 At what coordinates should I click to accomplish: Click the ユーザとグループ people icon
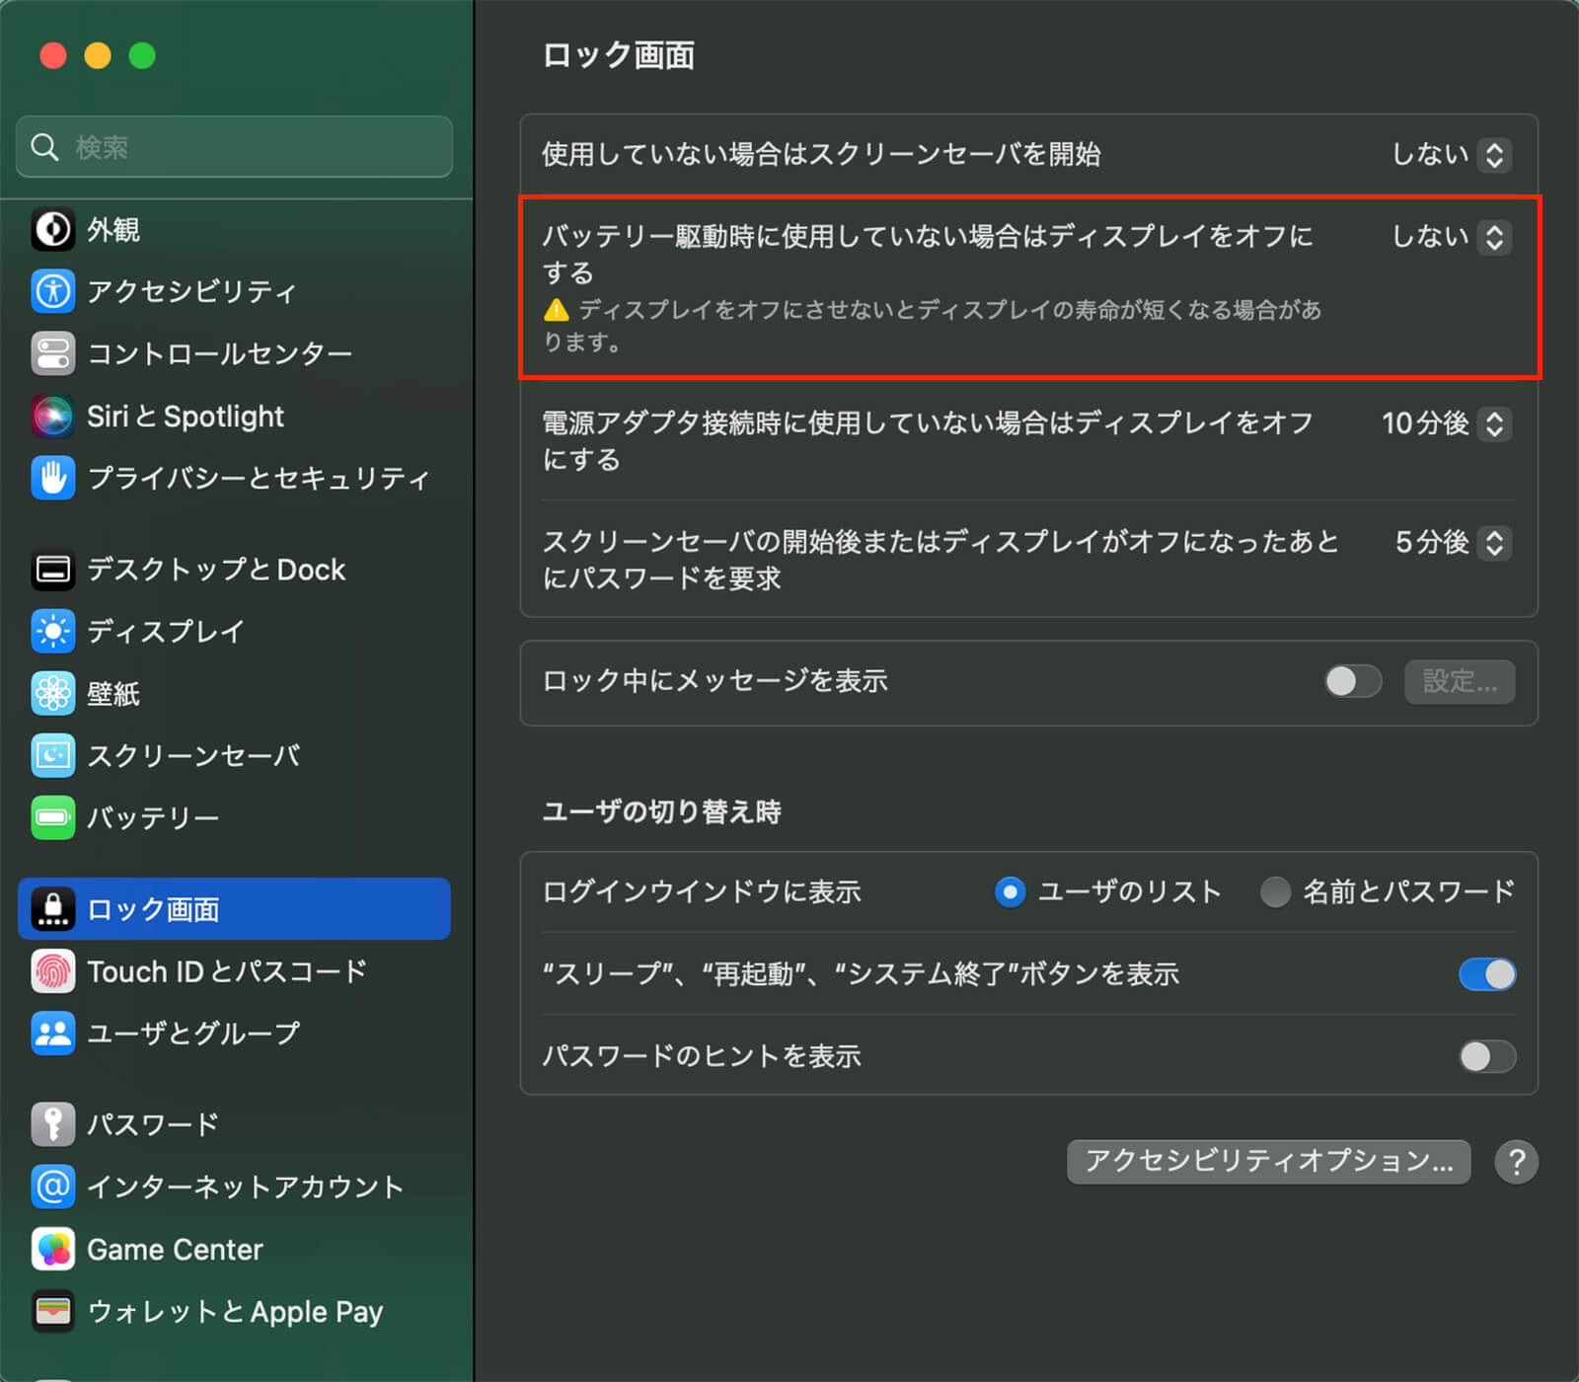(52, 1034)
